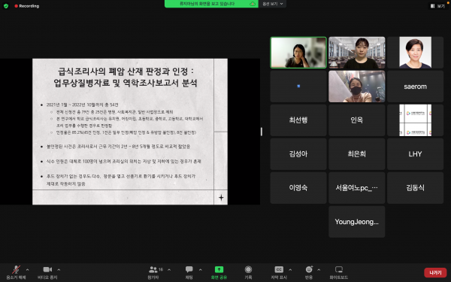Expand video options arrow beside camera
Viewport: 451px width, 282px height.
pyautogui.click(x=59, y=270)
